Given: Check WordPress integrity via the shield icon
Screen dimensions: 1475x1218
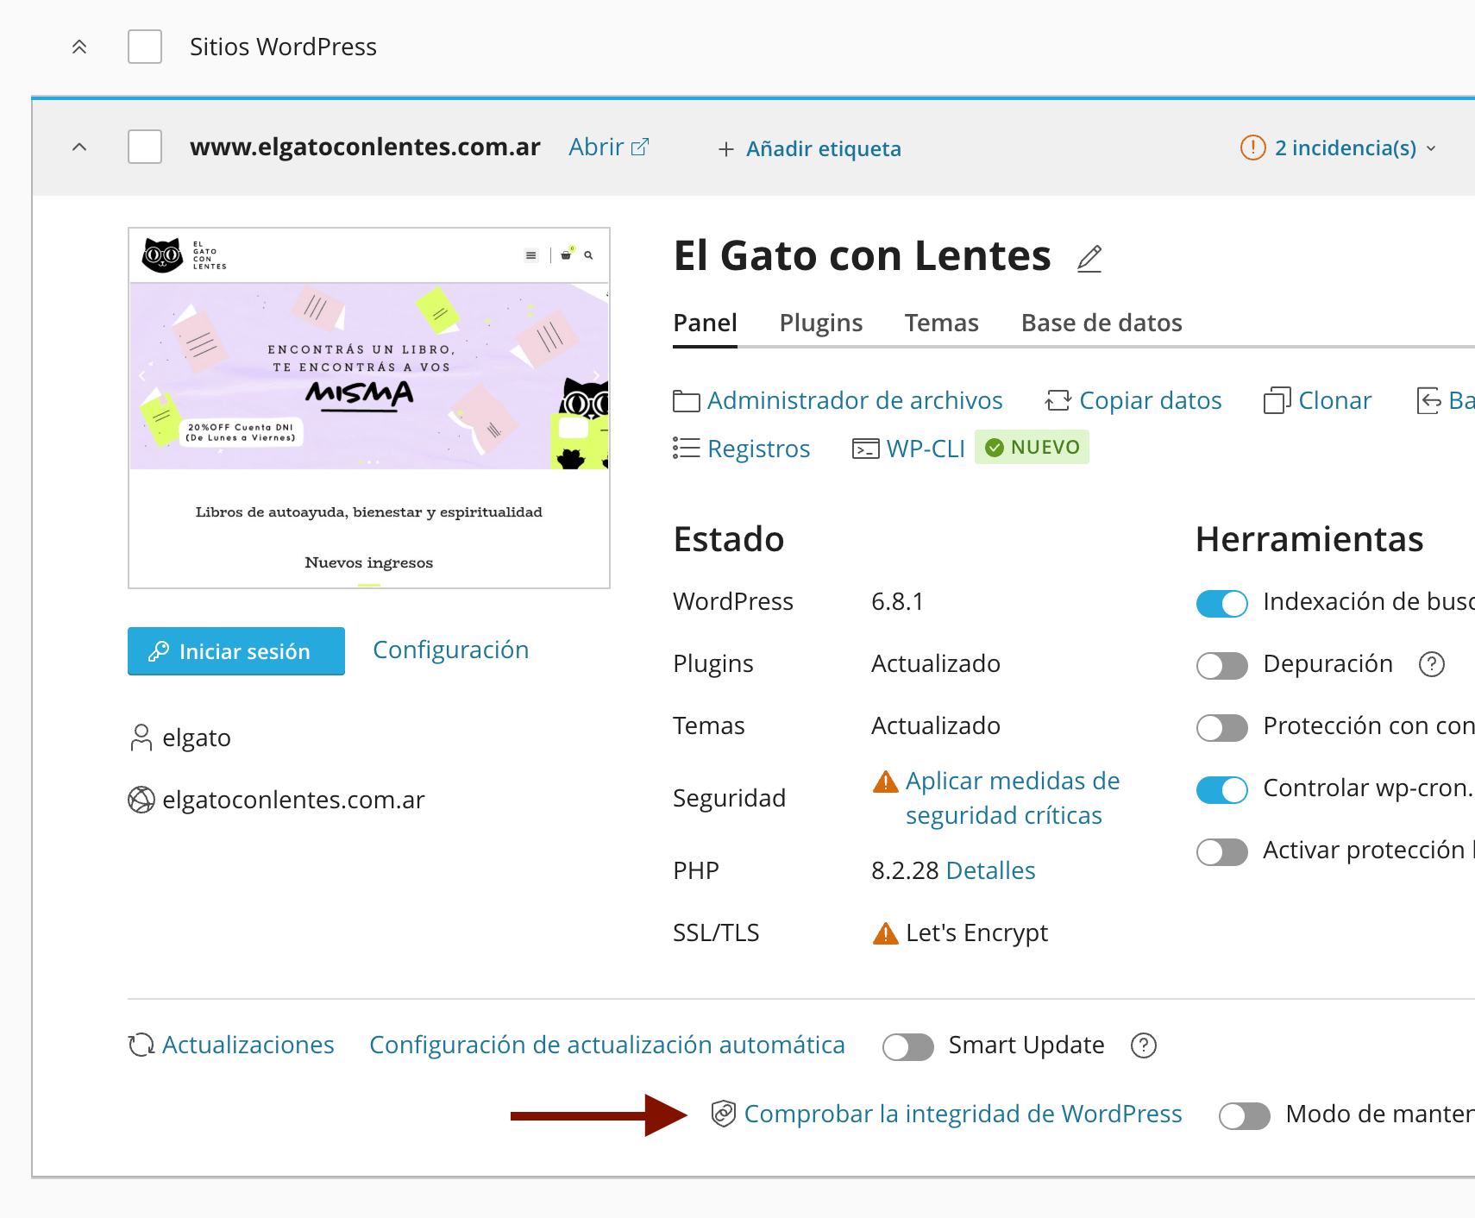Looking at the screenshot, I should coord(723,1114).
